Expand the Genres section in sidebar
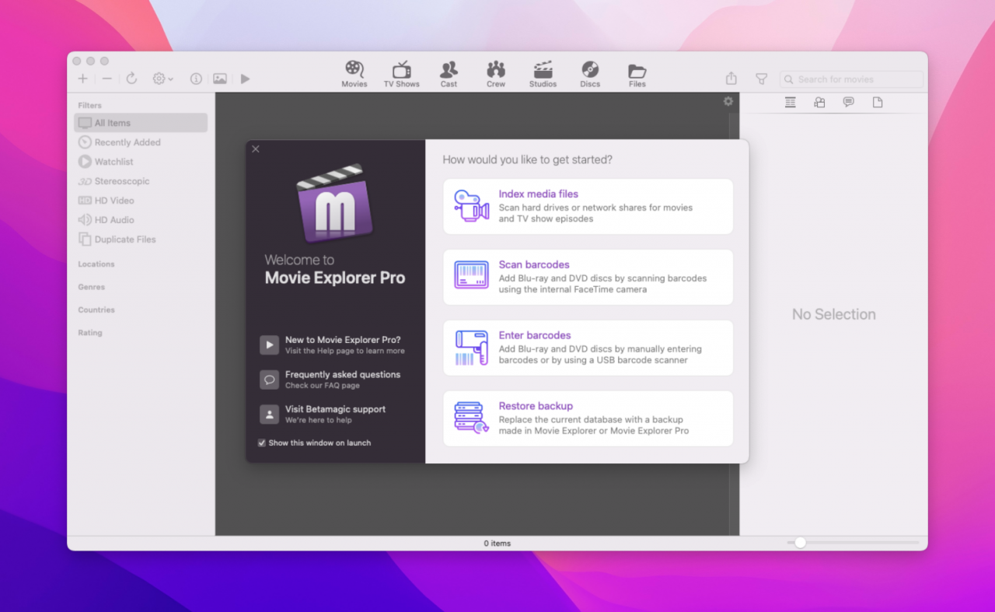The image size is (995, 612). coord(92,287)
